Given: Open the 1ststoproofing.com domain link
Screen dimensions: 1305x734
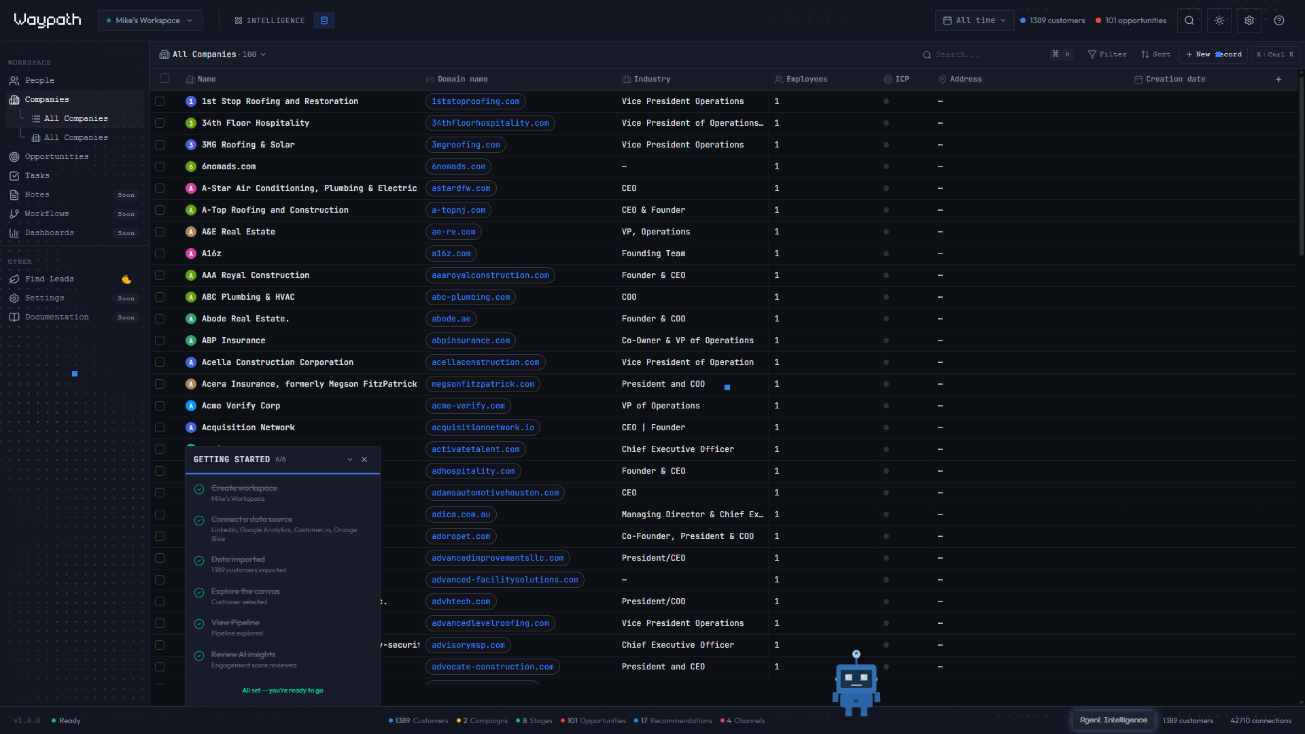Looking at the screenshot, I should [x=475, y=101].
